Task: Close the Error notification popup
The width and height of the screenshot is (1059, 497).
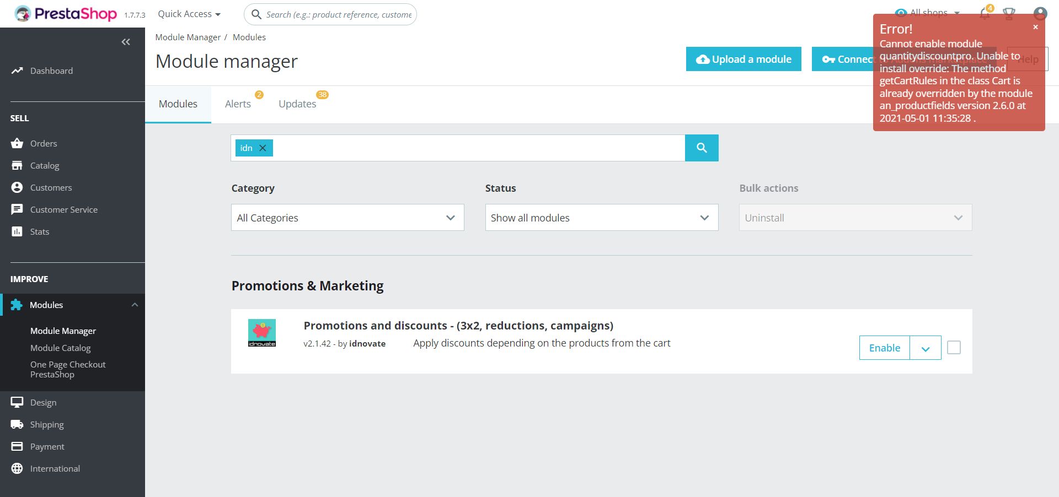Action: (x=1035, y=27)
